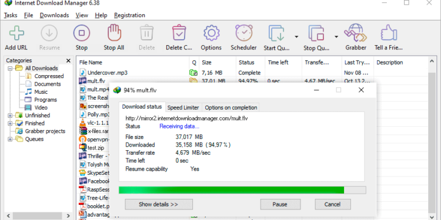Click the queue icon in the Undercover.mp3 row
Screen dimensions: 441x220
click(193, 73)
